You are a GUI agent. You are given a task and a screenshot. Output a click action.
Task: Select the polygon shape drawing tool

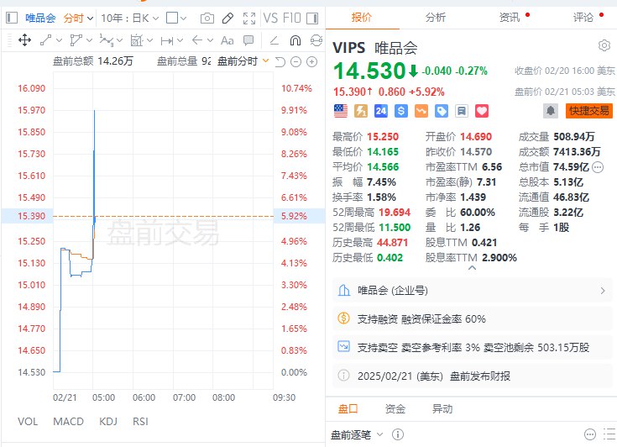click(76, 39)
